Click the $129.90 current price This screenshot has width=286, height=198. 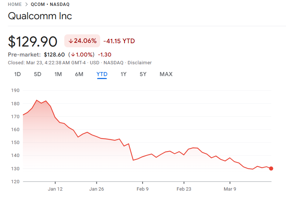pyautogui.click(x=33, y=41)
